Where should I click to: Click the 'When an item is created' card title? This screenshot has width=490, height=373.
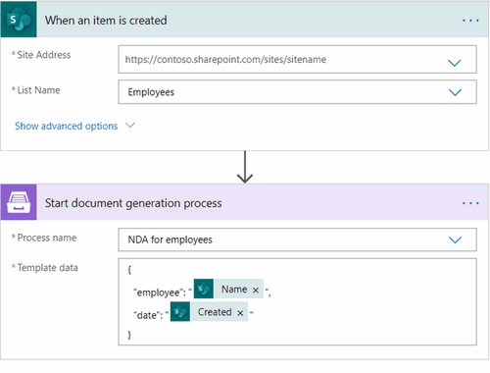click(x=106, y=21)
